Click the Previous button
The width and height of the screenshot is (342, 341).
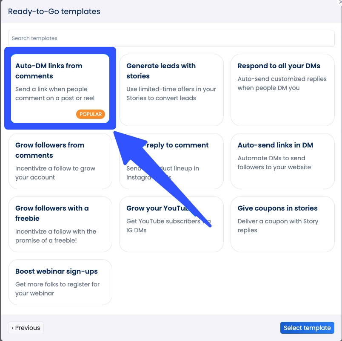[x=26, y=328]
